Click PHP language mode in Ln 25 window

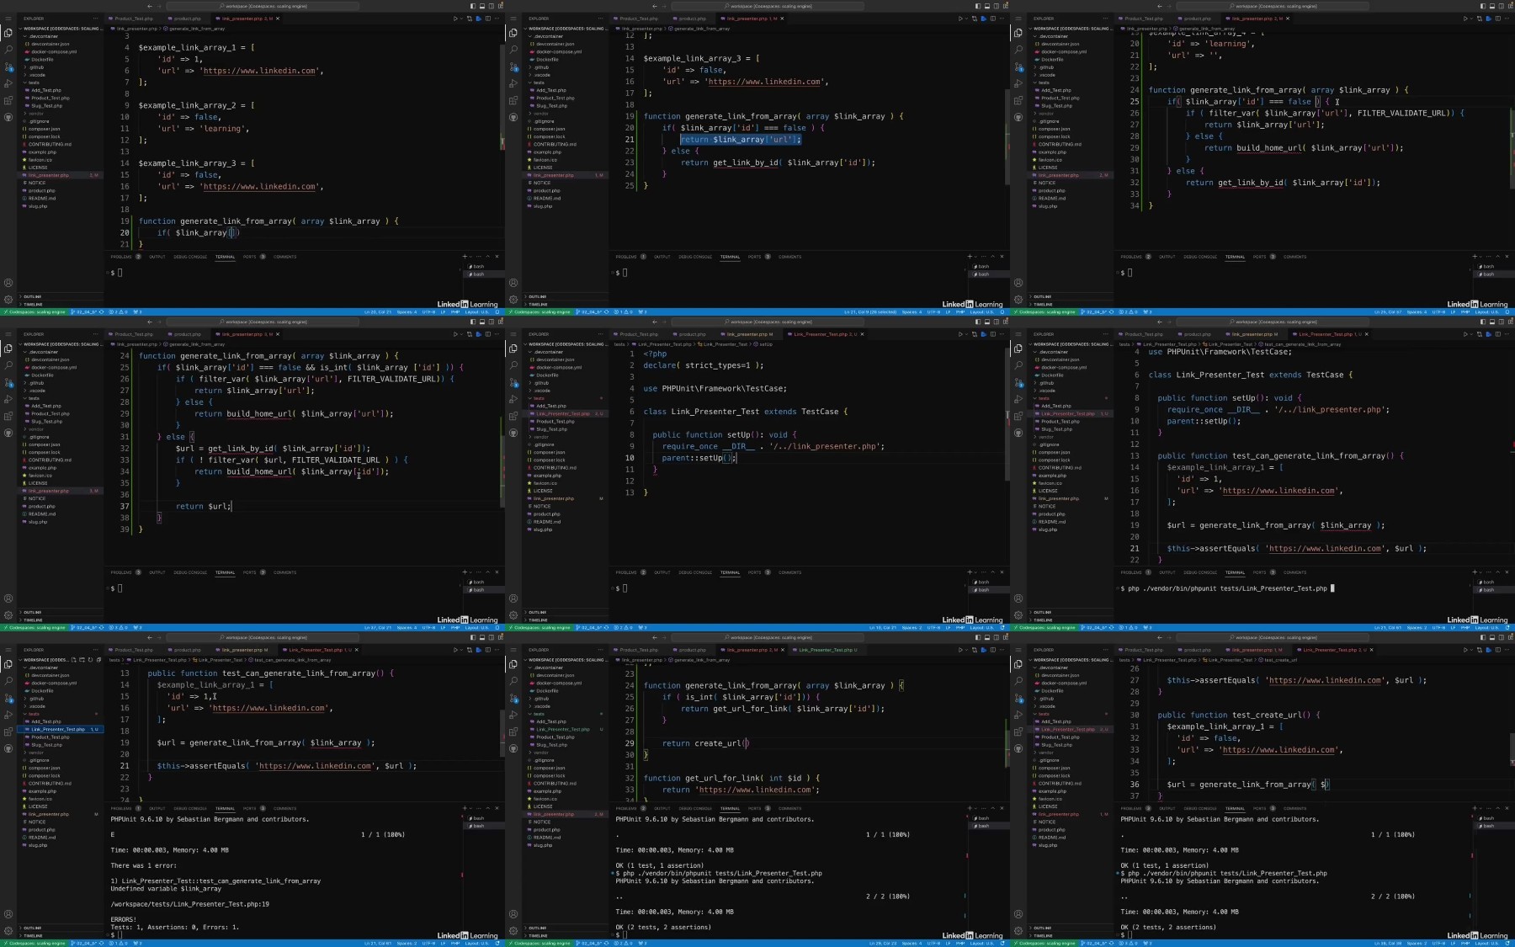pyautogui.click(x=1465, y=312)
